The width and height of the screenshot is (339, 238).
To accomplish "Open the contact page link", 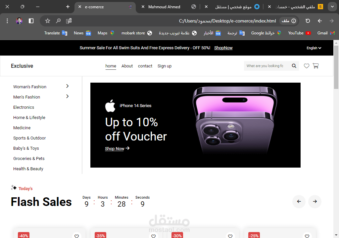I will point(145,66).
